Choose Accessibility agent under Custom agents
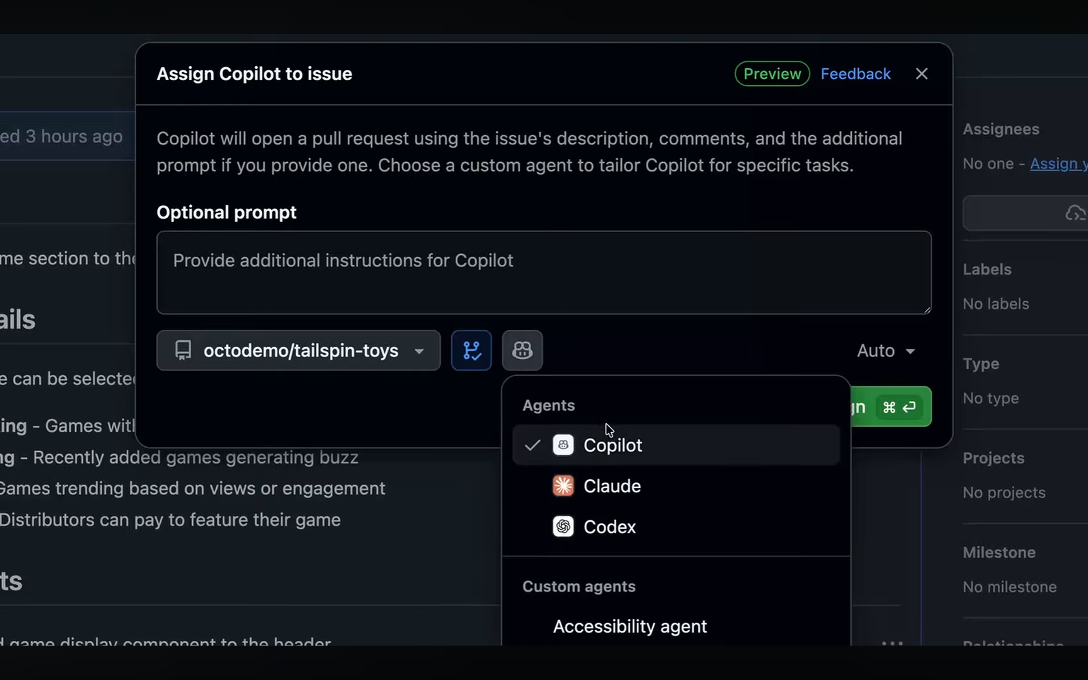The height and width of the screenshot is (680, 1088). tap(629, 626)
